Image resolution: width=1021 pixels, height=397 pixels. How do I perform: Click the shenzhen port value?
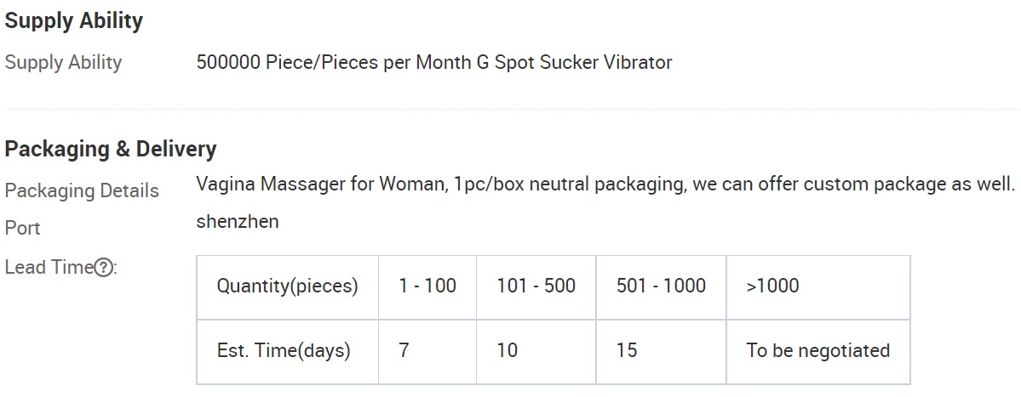(x=238, y=222)
